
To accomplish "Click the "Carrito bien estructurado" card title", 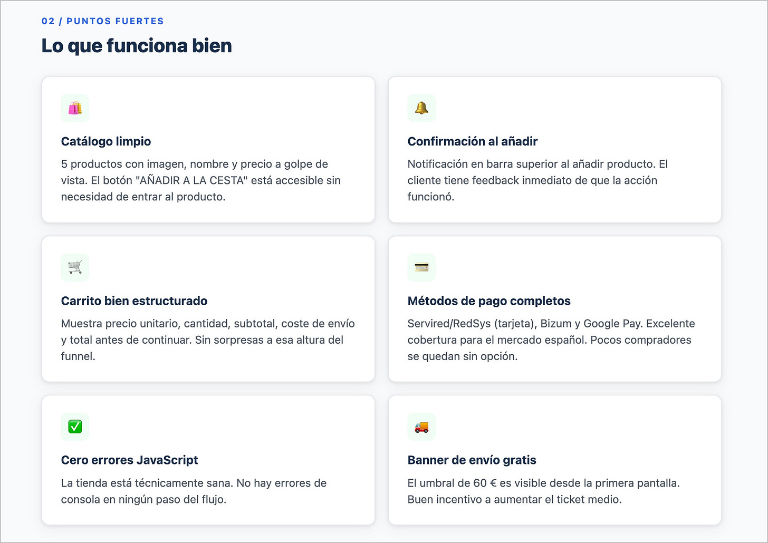I will 134,301.
